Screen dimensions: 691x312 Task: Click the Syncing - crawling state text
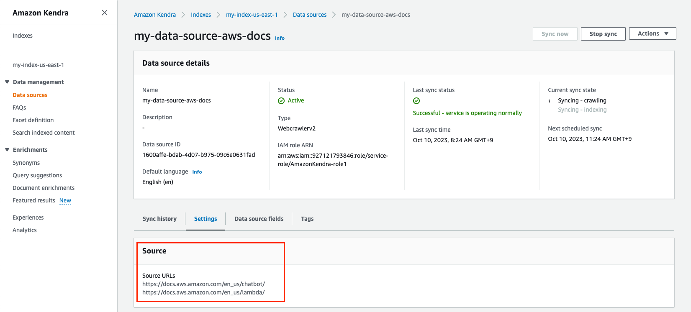coord(582,100)
